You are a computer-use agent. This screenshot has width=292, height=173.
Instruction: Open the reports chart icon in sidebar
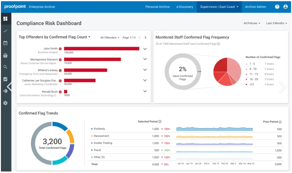[x=5, y=79]
